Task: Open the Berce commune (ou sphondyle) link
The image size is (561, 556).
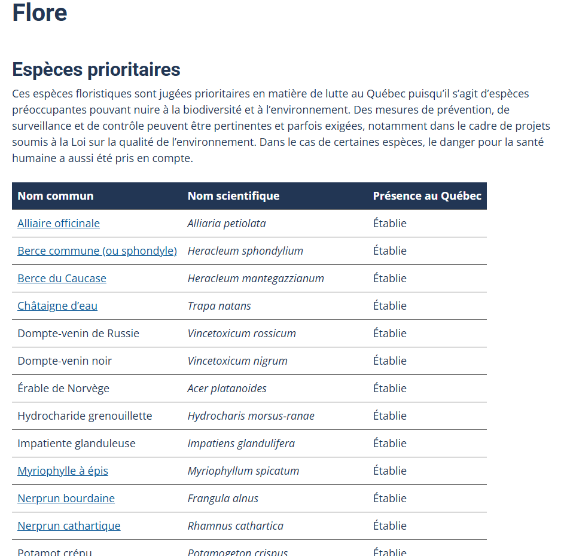Action: pyautogui.click(x=97, y=251)
